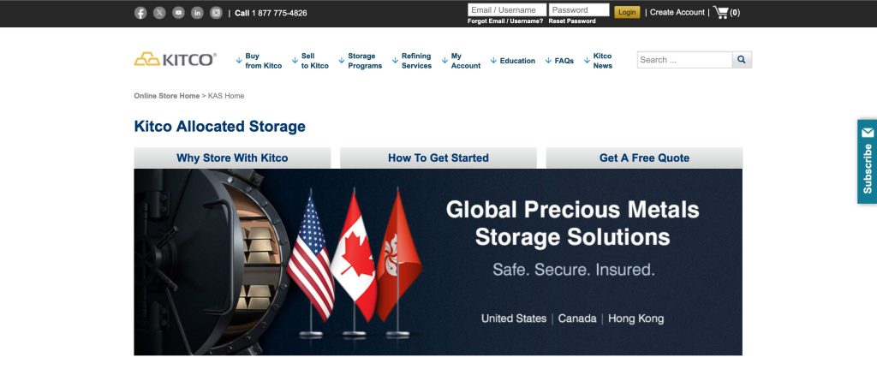Follow the Create Account link

click(677, 12)
